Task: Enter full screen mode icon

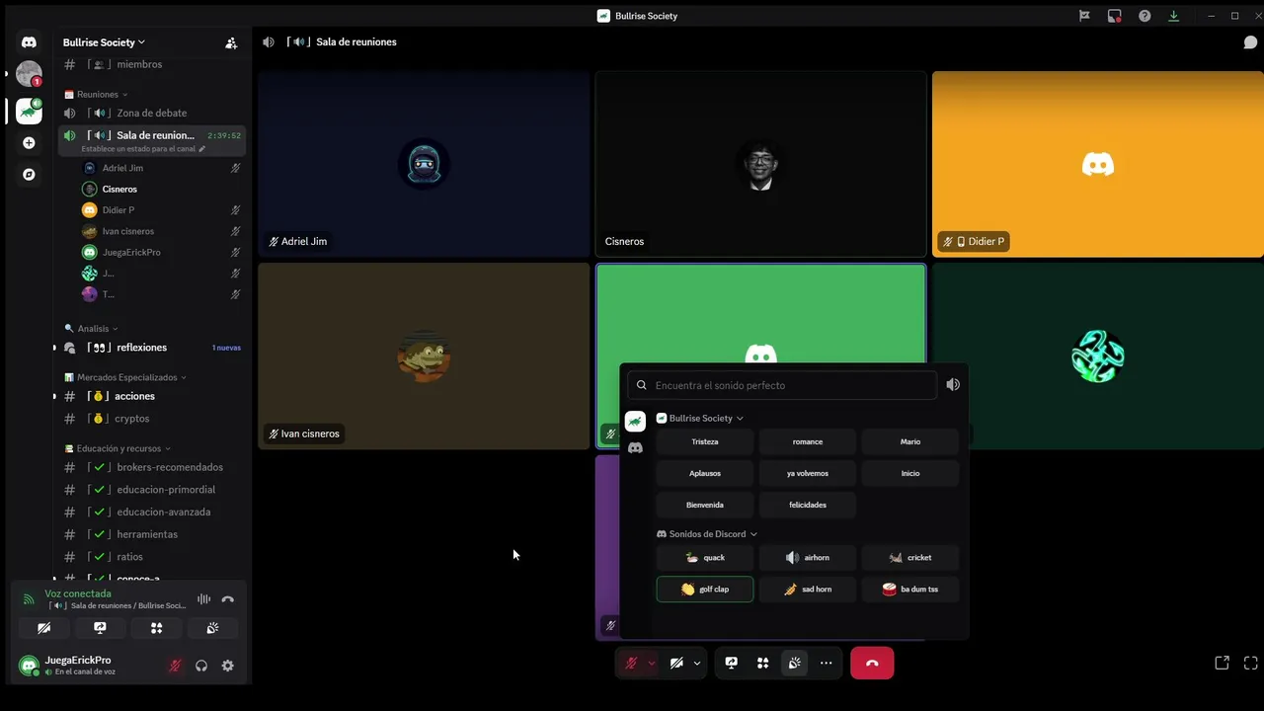Action: click(1250, 663)
